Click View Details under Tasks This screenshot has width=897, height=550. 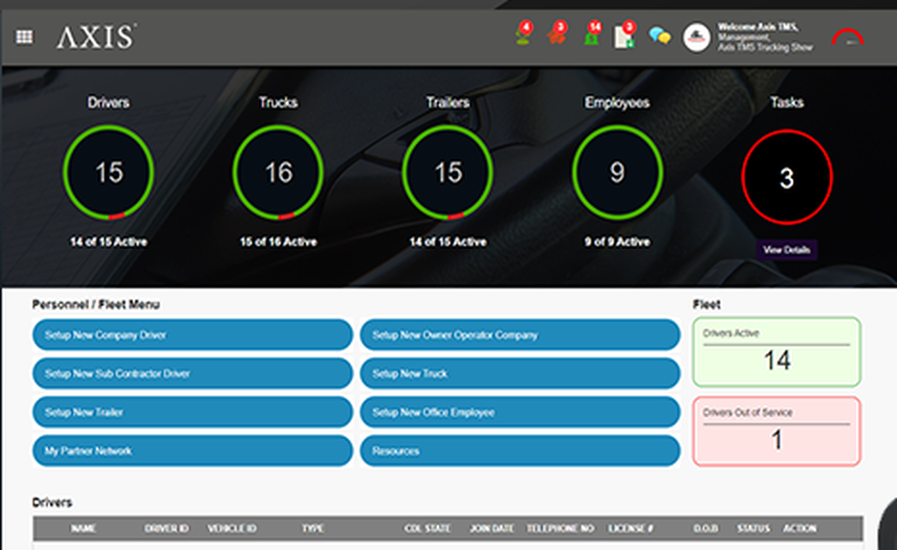click(786, 250)
